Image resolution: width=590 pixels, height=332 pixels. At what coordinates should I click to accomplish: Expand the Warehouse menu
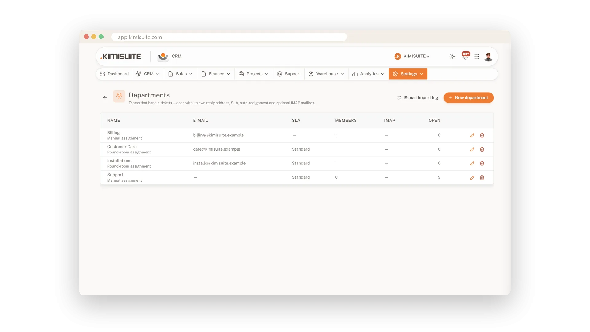[x=326, y=74]
